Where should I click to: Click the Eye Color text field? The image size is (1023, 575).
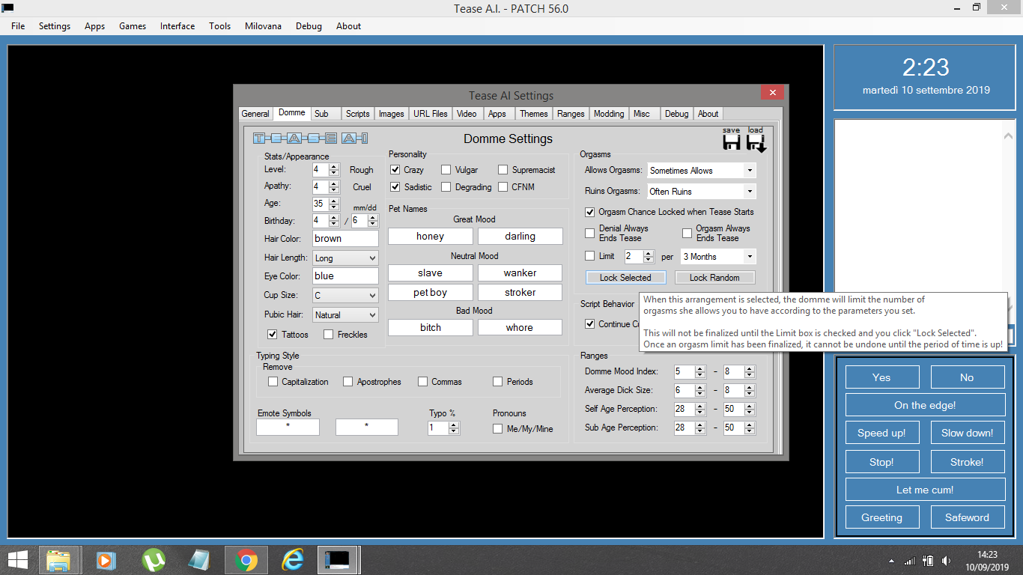345,276
